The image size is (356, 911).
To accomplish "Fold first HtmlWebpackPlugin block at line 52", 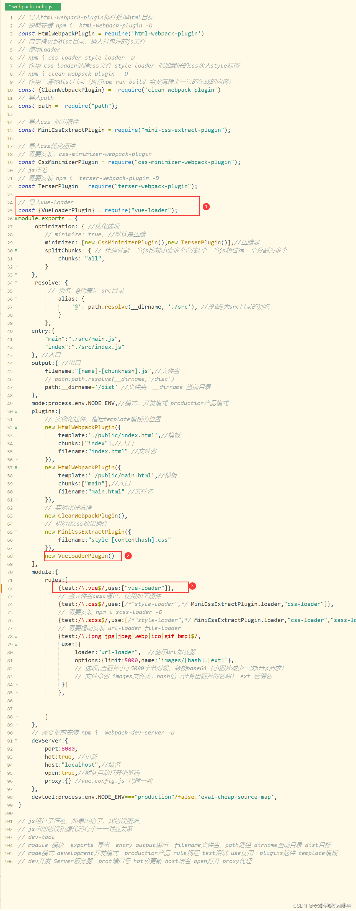I will pyautogui.click(x=16, y=428).
